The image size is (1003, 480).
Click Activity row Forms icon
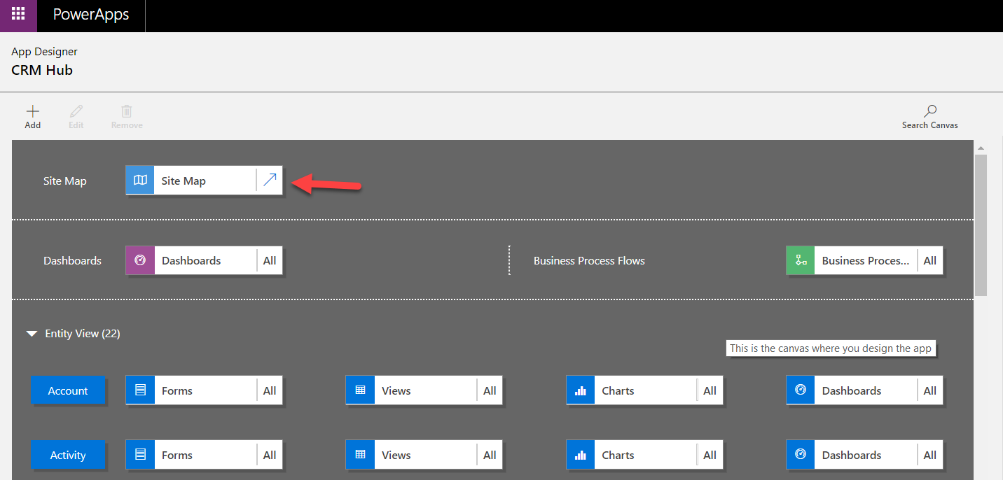tap(140, 455)
